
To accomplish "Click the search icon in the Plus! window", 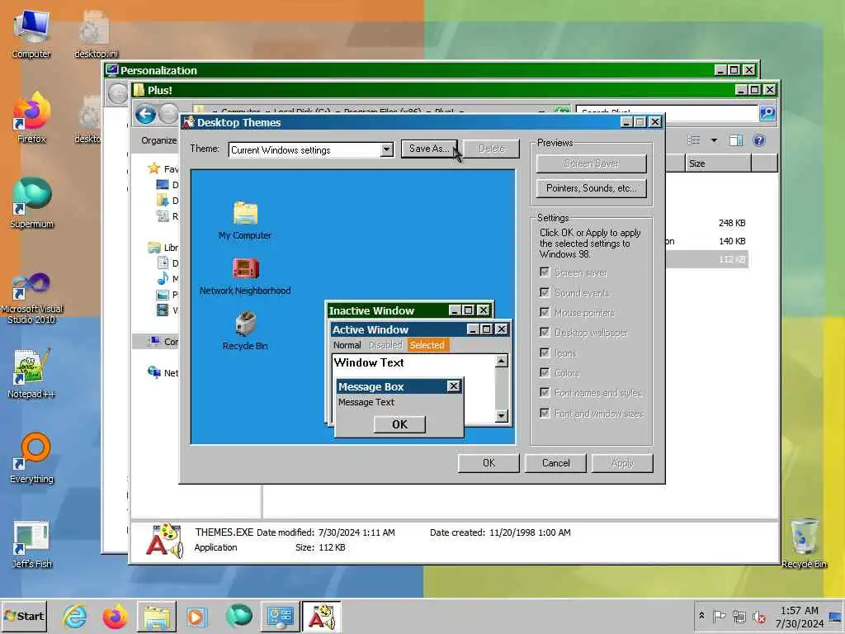I will point(767,112).
